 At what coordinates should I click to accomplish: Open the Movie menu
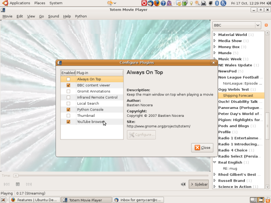pyautogui.click(x=7, y=16)
